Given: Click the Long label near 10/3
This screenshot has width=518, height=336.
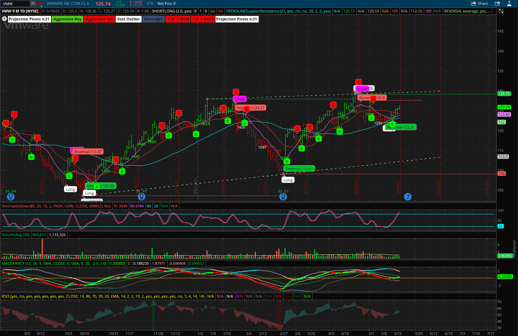Looking at the screenshot, I should coord(70,189).
